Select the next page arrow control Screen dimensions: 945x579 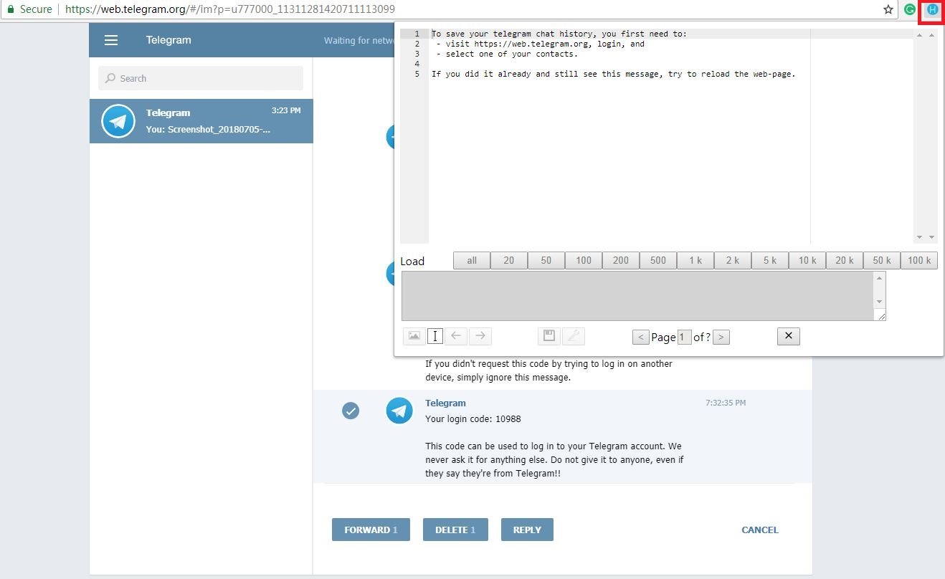tap(721, 336)
